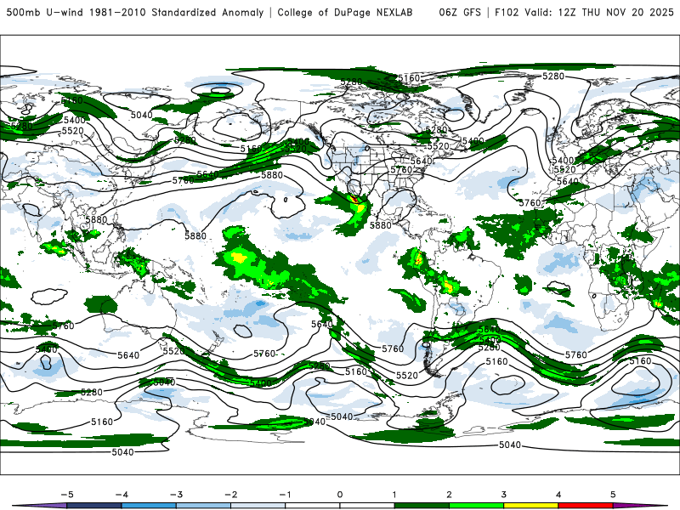The width and height of the screenshot is (680, 510).
Task: Click the colorbar tick label "3"
Action: click(503, 495)
